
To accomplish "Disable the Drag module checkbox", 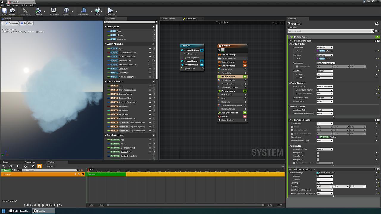I will pyautogui.click(x=246, y=98).
